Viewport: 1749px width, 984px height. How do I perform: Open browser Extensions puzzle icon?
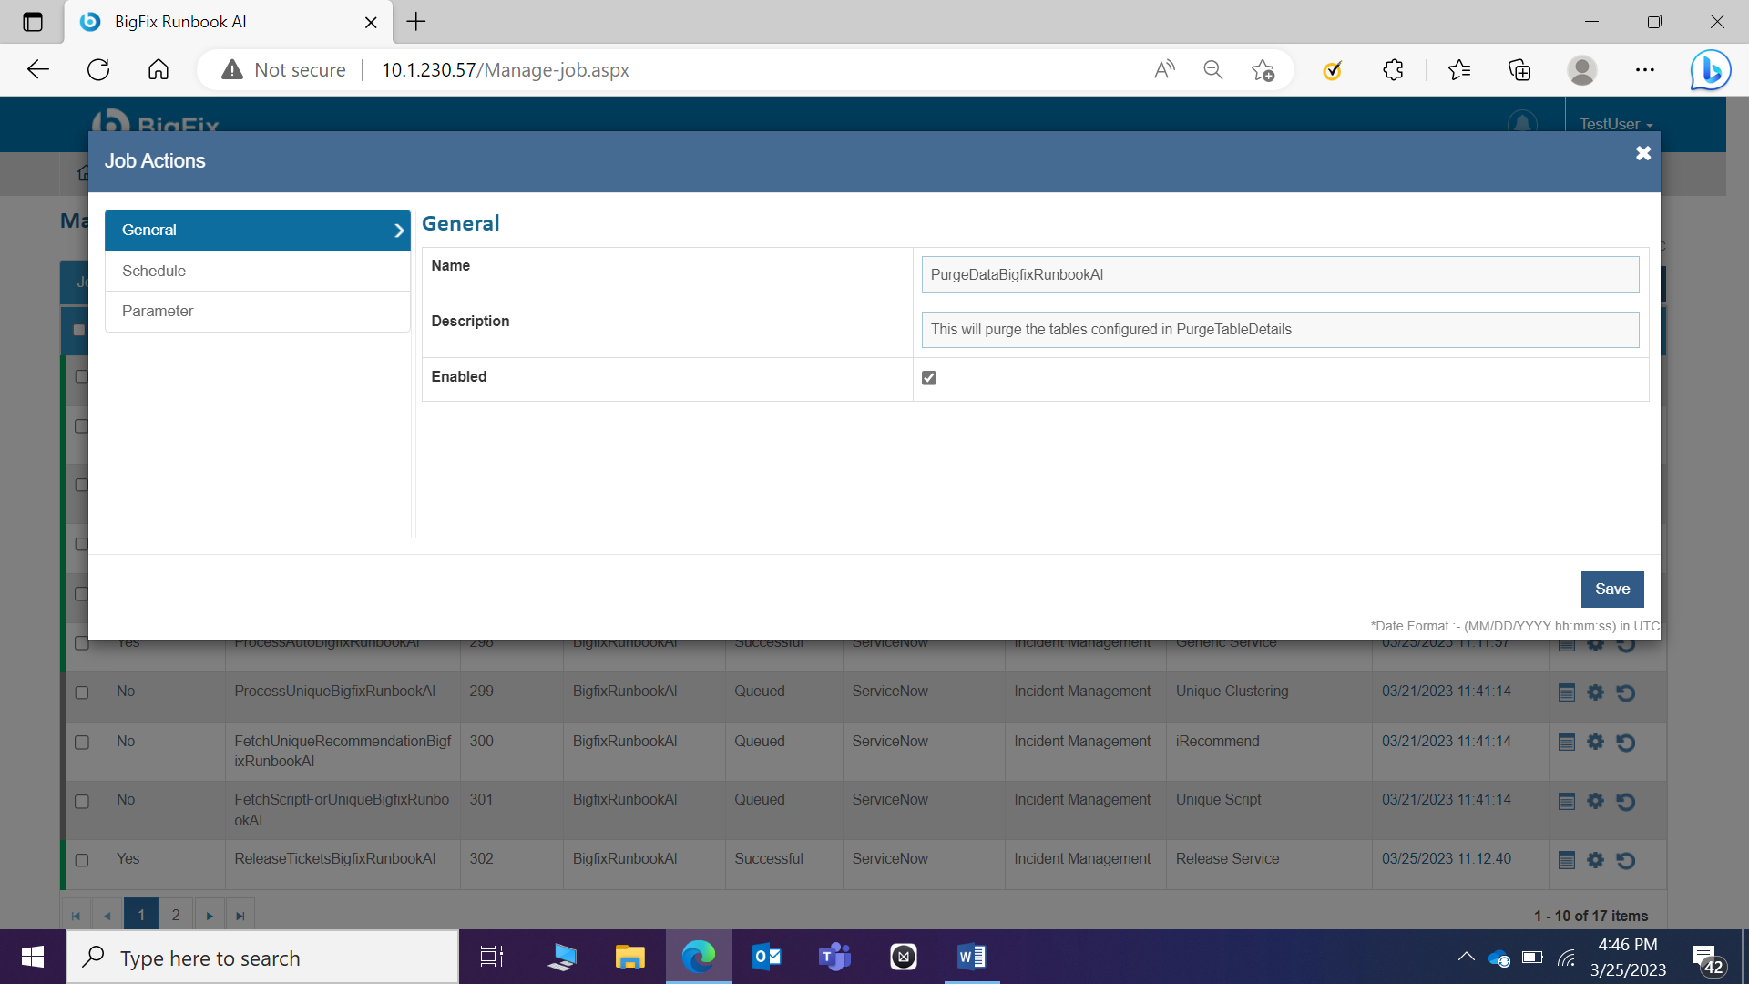1393,69
